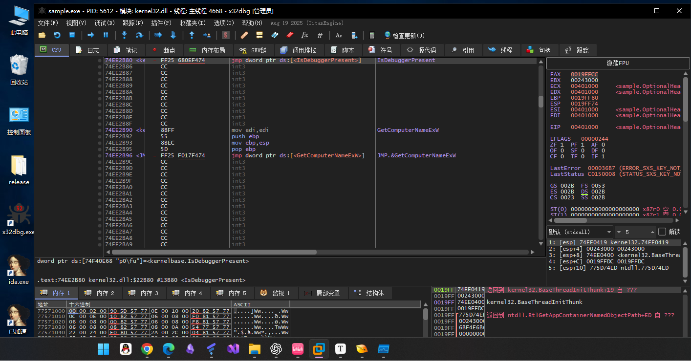This screenshot has width=691, height=364.
Task: Switch to the 内存布局 tab
Action: coord(208,50)
